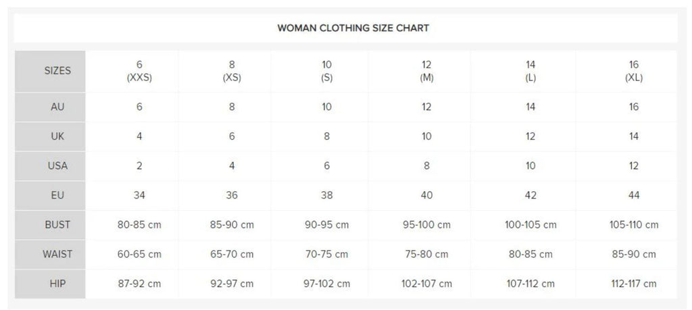This screenshot has height=310, width=692.
Task: Select the UK row label
Action: [57, 136]
